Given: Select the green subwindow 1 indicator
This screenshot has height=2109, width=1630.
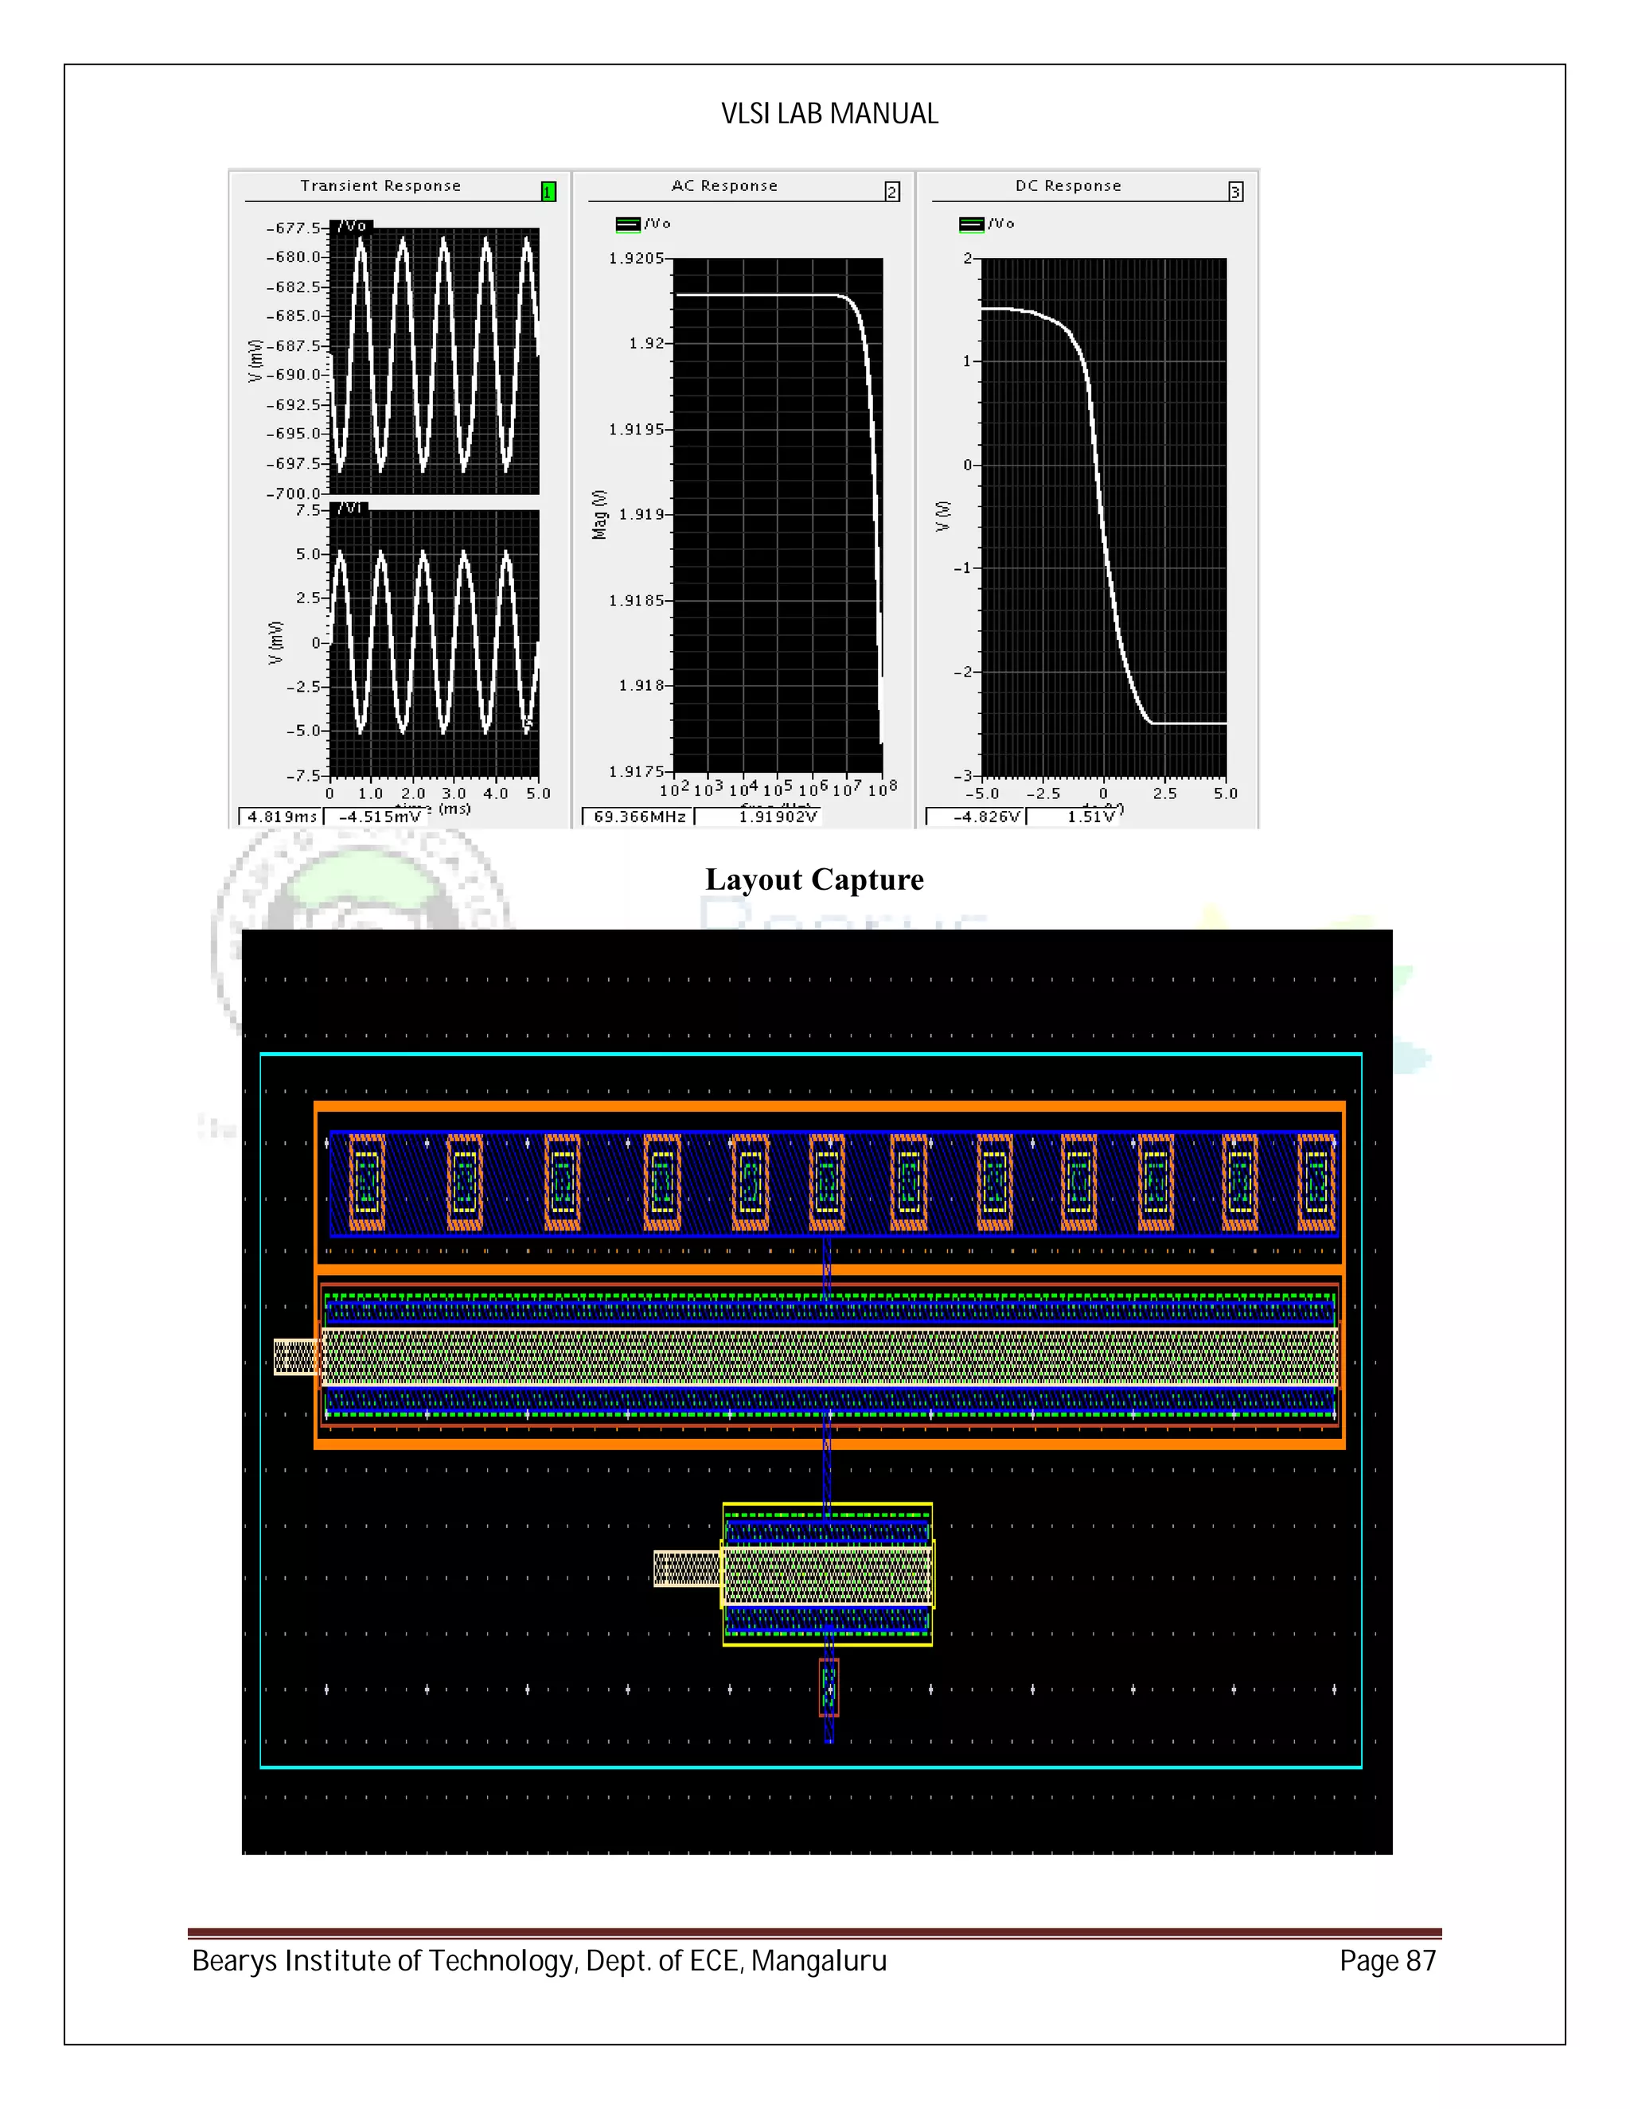Looking at the screenshot, I should click(548, 191).
